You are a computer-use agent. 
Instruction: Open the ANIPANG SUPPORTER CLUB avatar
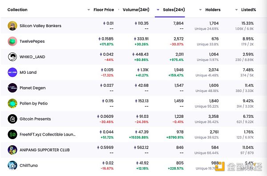tap(12, 150)
